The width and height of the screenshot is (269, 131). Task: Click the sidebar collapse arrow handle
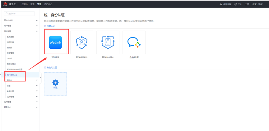[40, 78]
